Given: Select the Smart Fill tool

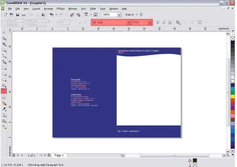Looking at the screenshot, I should (x=4, y=62).
